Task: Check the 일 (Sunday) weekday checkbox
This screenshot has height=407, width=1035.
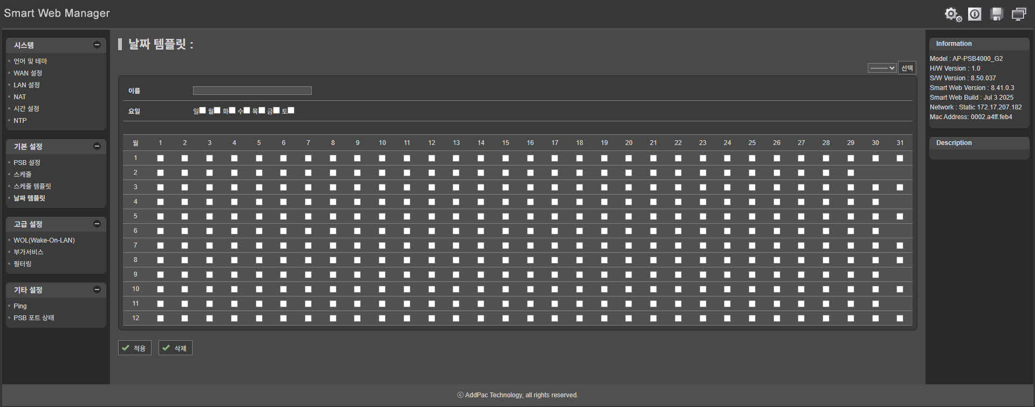Action: 203,111
